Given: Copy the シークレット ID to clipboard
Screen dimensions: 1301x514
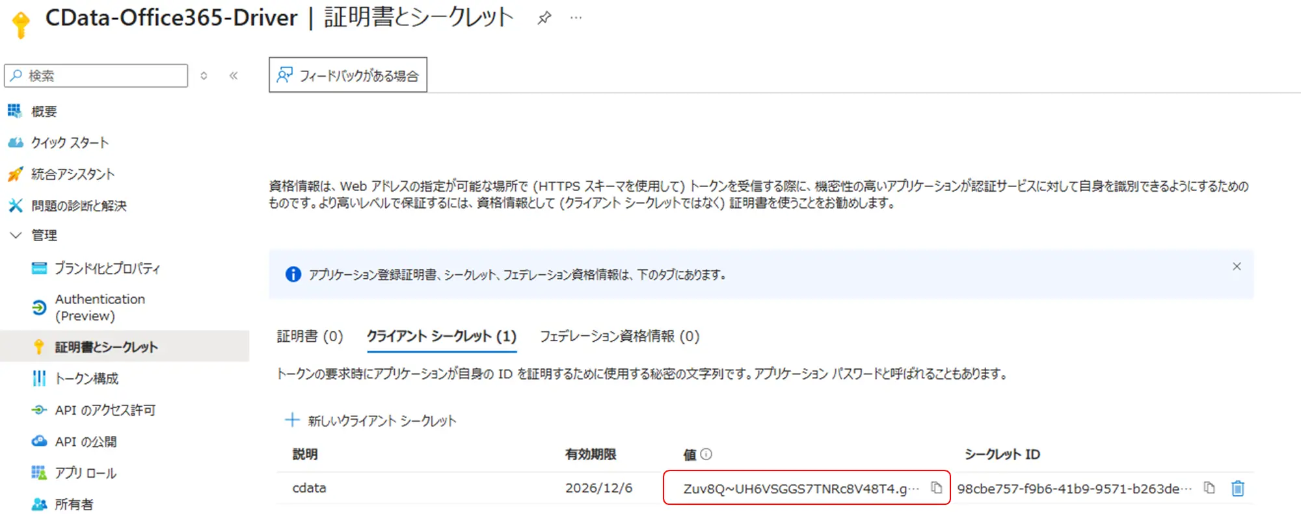Looking at the screenshot, I should tap(1209, 487).
